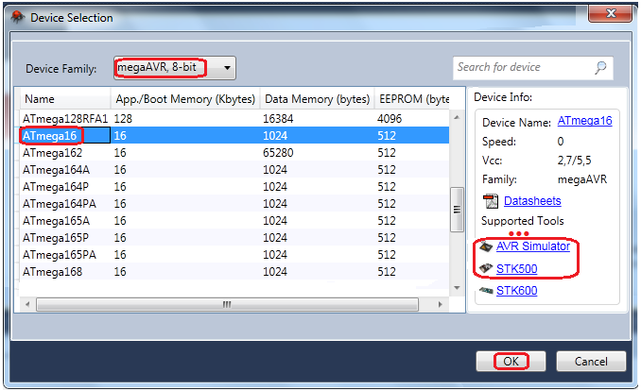Click the 16384 data memory cell

(278, 119)
